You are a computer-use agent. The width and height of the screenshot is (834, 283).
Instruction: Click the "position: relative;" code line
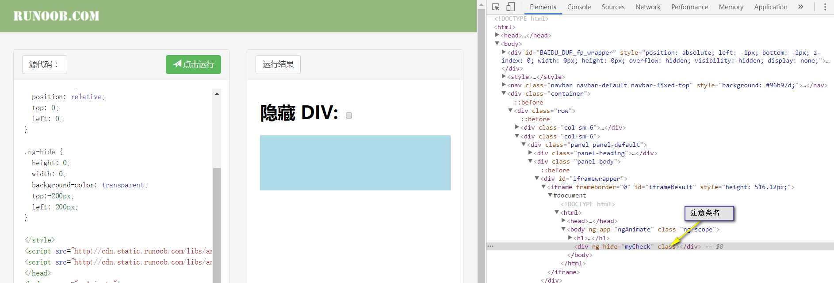[x=68, y=97]
